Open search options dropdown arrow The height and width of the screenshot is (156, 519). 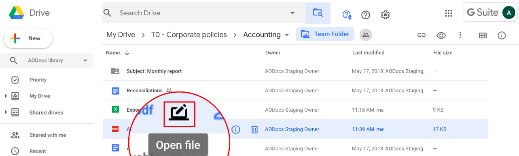click(x=292, y=13)
